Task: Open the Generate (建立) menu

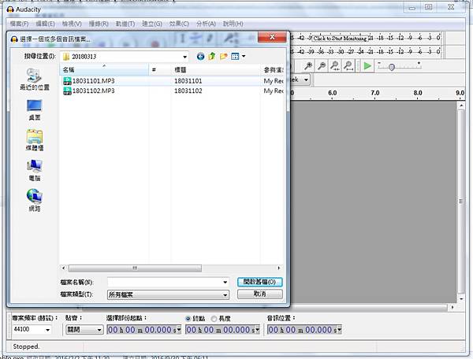Action: 152,24
